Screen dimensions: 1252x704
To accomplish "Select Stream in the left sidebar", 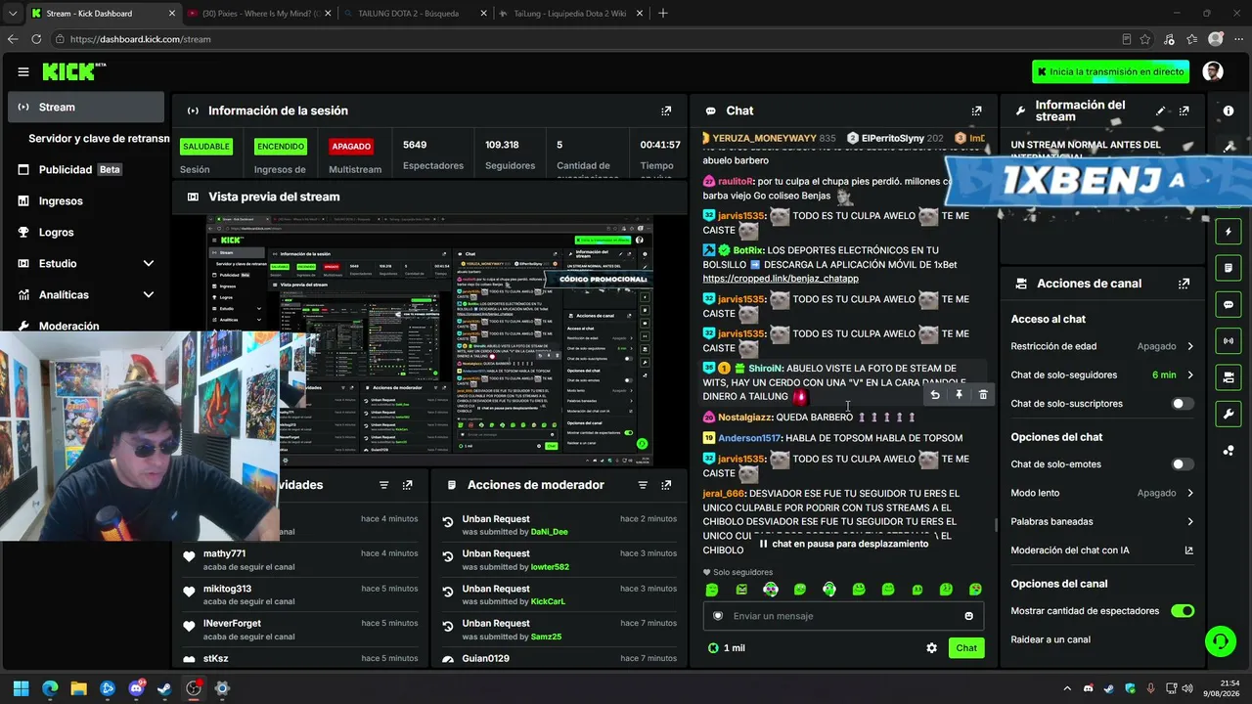I will pos(86,108).
